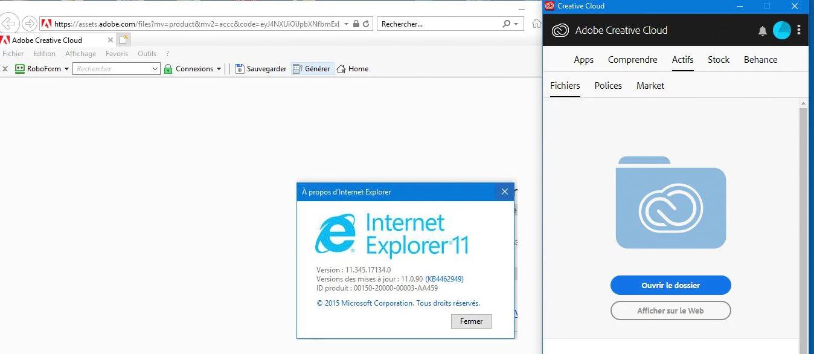Open search provider dropdown arrow
The height and width of the screenshot is (354, 814).
(516, 24)
